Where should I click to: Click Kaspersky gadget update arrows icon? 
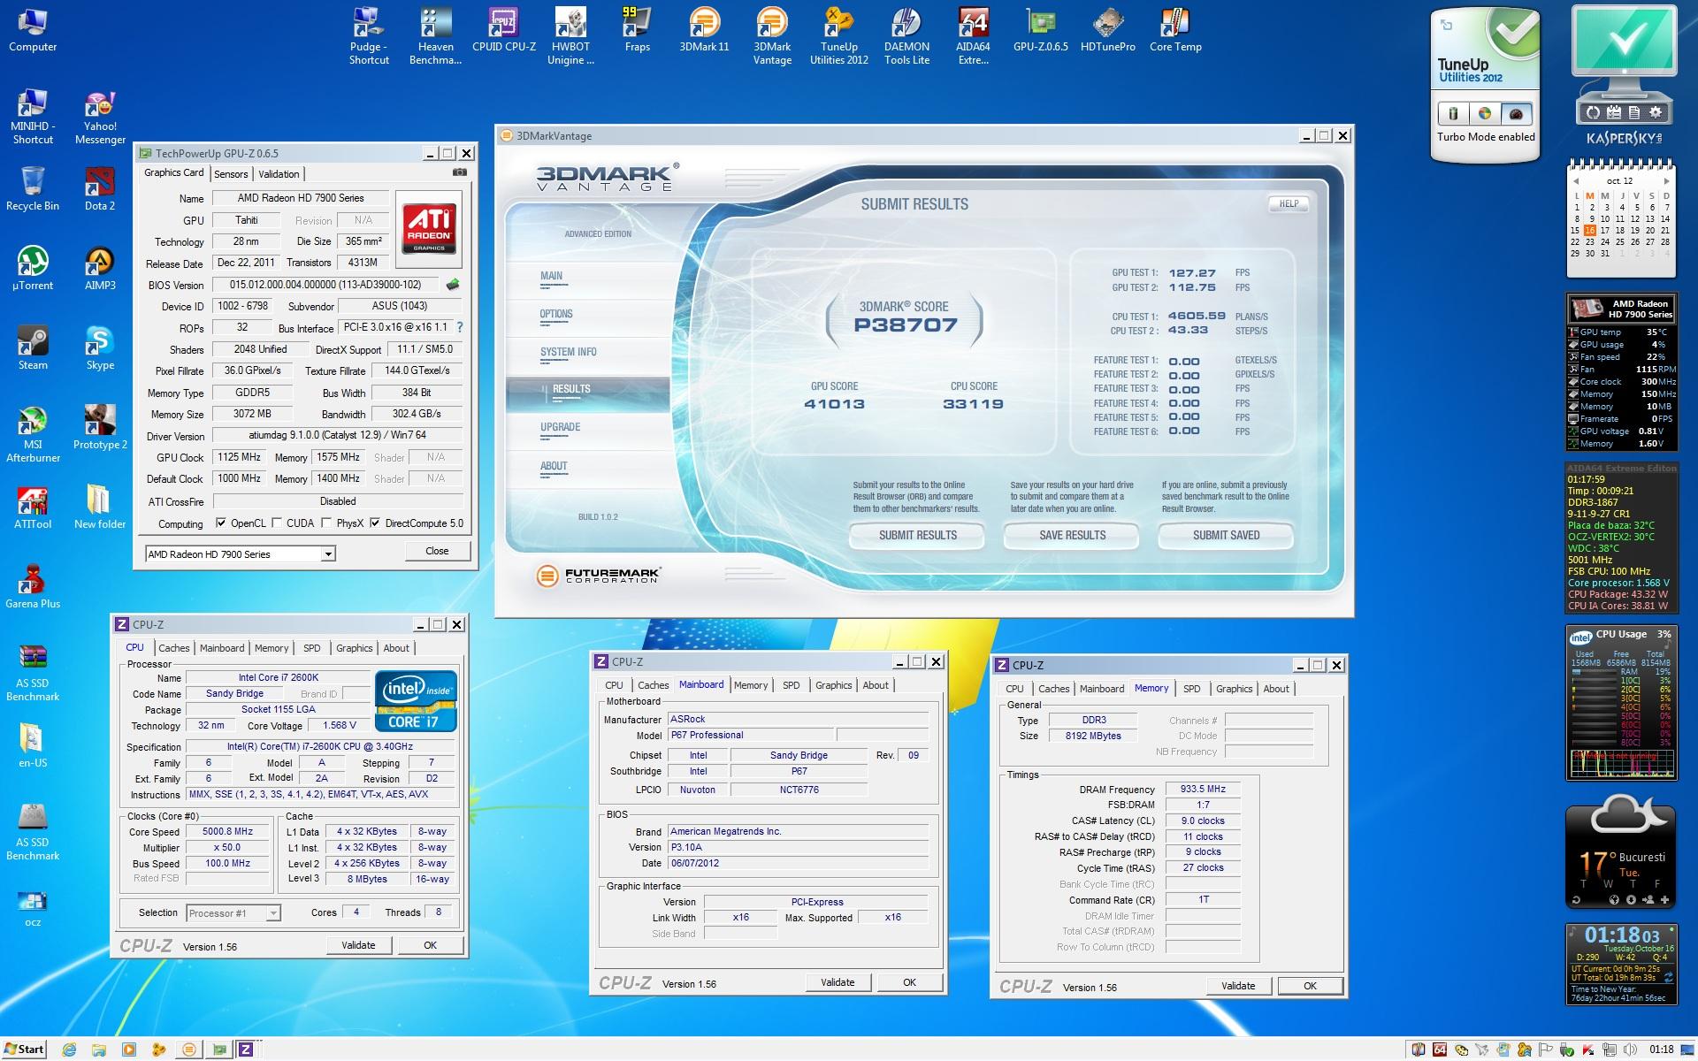click(x=1592, y=112)
